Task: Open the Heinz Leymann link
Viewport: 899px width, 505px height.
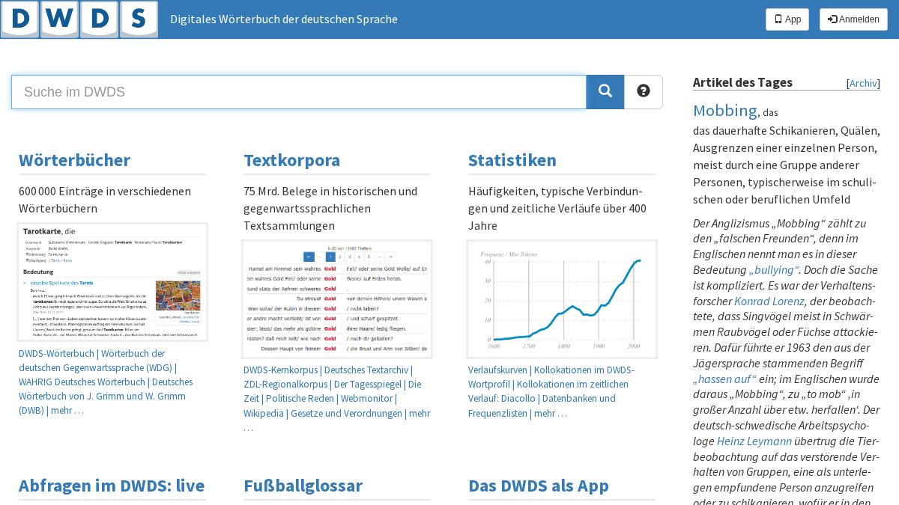Action: (754, 441)
